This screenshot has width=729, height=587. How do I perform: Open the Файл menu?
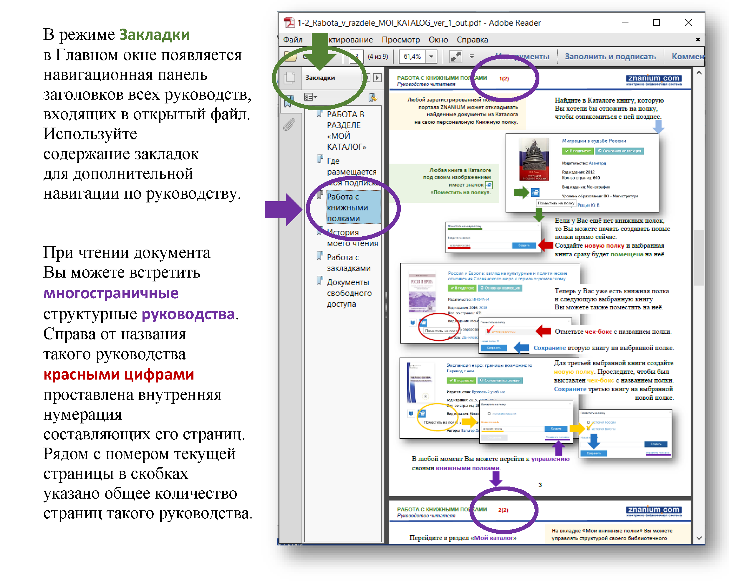pyautogui.click(x=292, y=39)
